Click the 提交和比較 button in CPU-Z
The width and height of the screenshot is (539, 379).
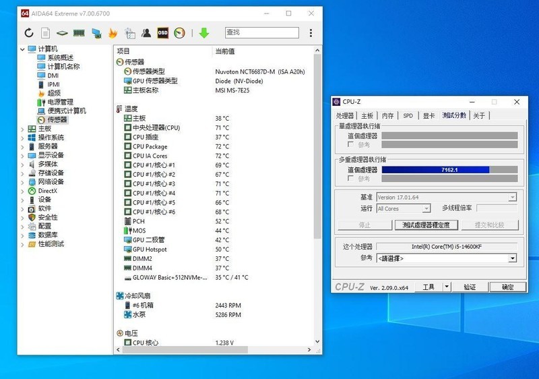[490, 225]
